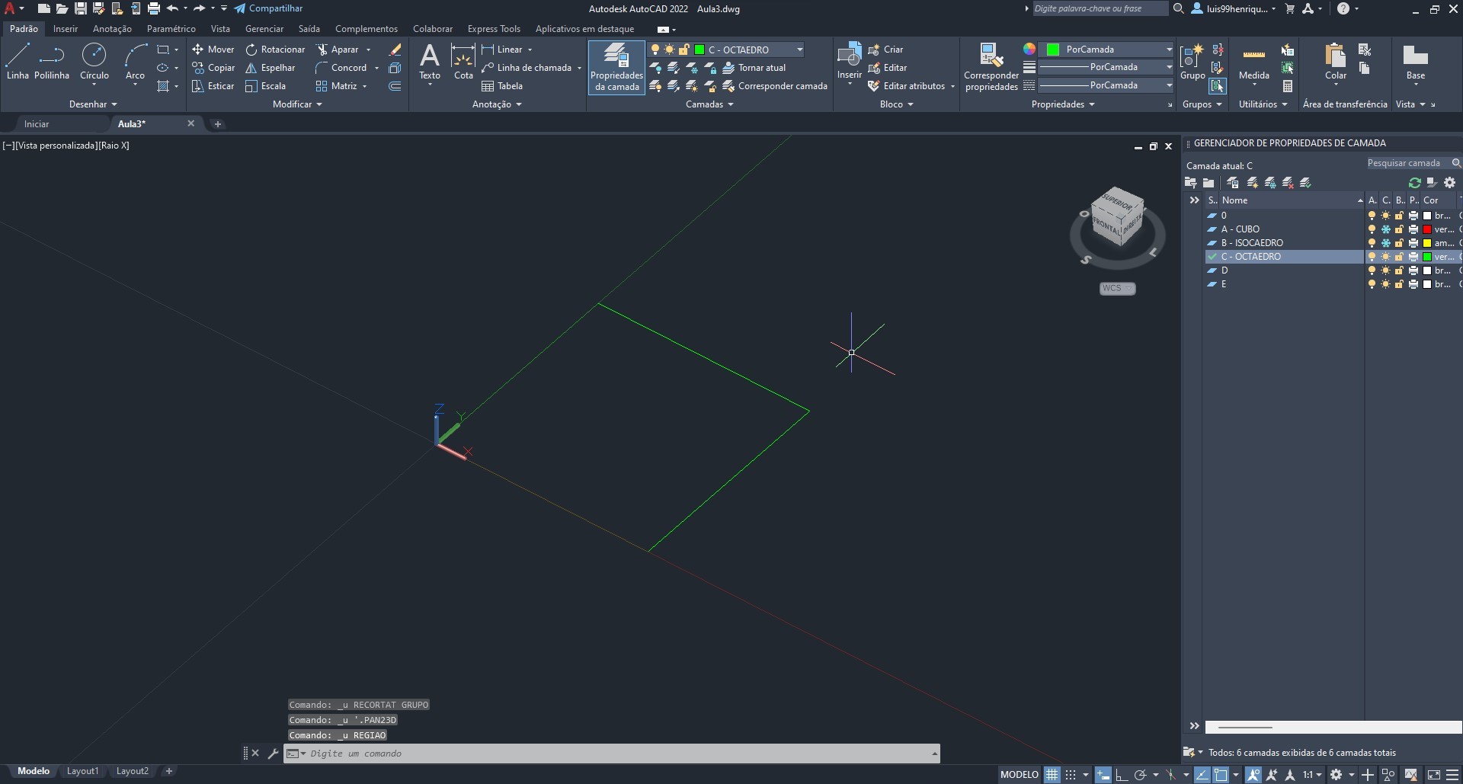This screenshot has width=1463, height=784.
Task: Open the Express Tools ribbon tab
Action: (494, 29)
